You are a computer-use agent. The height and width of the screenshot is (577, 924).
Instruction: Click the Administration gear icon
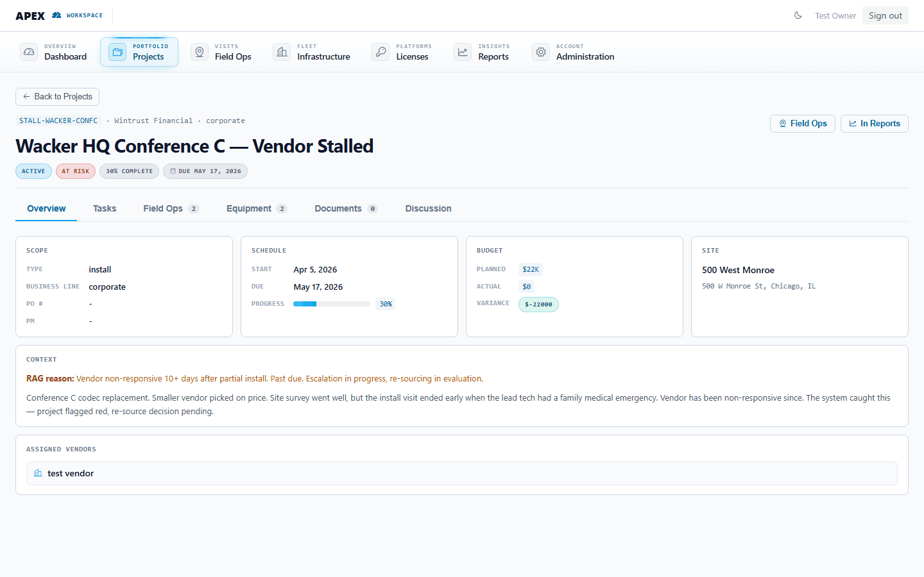(541, 52)
